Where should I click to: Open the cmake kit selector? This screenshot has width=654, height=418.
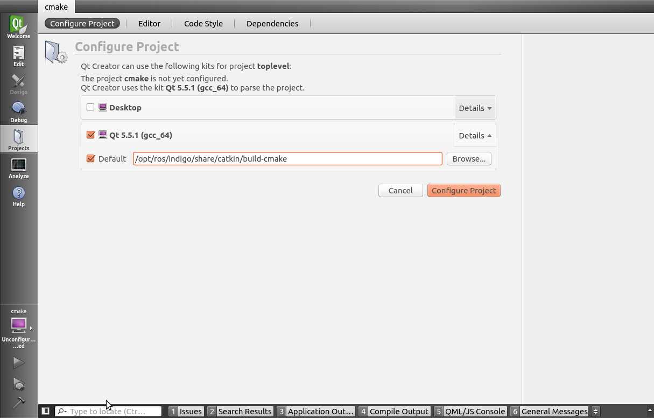pyautogui.click(x=19, y=329)
